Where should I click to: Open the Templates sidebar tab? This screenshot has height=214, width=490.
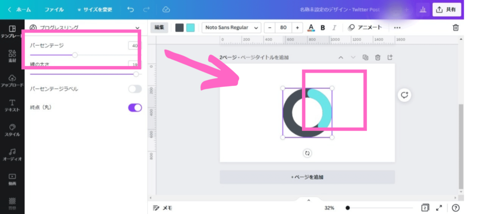[x=12, y=32]
